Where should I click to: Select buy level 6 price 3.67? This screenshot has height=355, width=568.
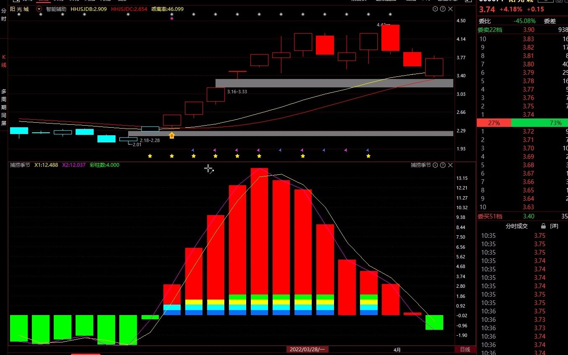(x=528, y=173)
